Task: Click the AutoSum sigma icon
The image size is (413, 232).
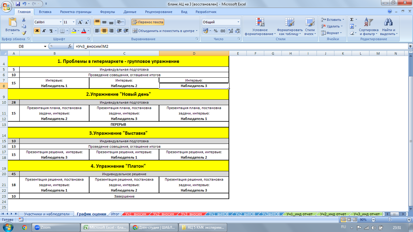Action: (x=352, y=20)
